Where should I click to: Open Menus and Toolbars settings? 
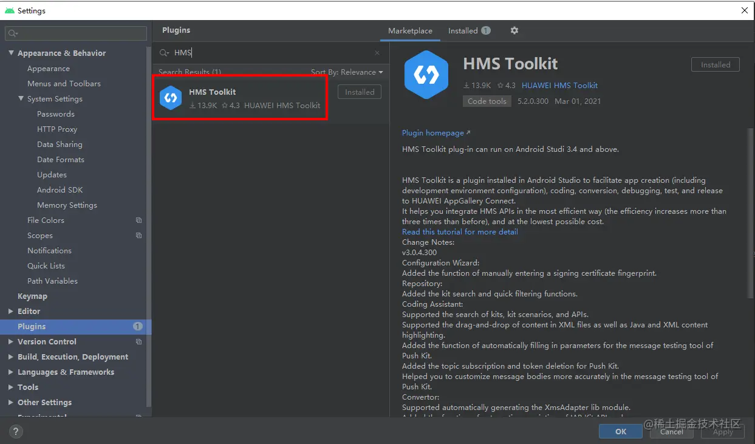click(x=64, y=84)
